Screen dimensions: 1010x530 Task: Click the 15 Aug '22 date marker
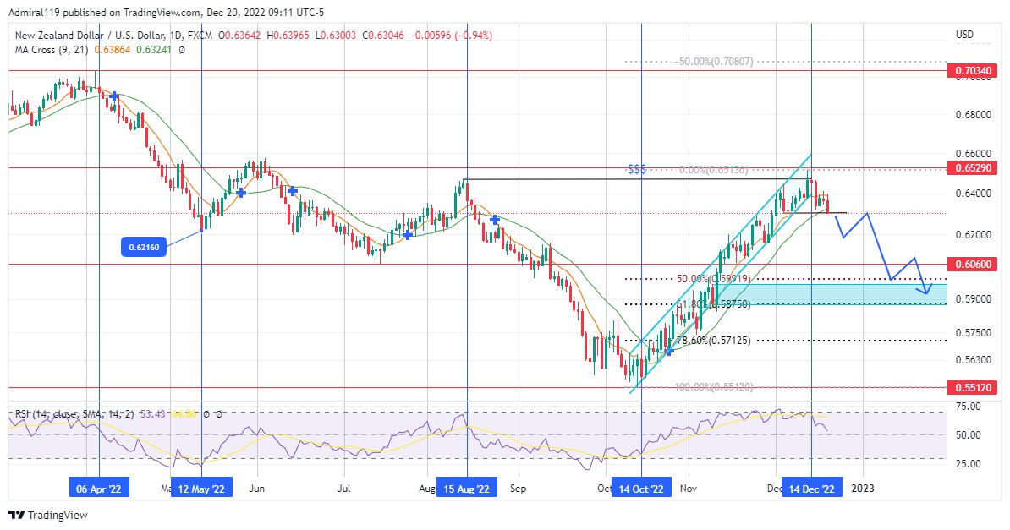(x=466, y=488)
